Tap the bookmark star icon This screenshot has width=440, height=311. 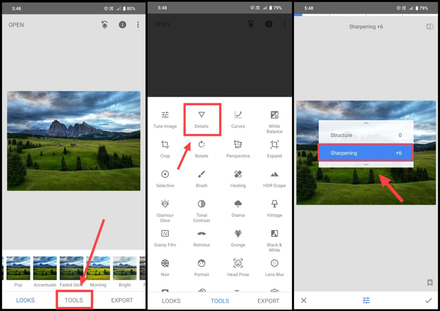pos(430,282)
